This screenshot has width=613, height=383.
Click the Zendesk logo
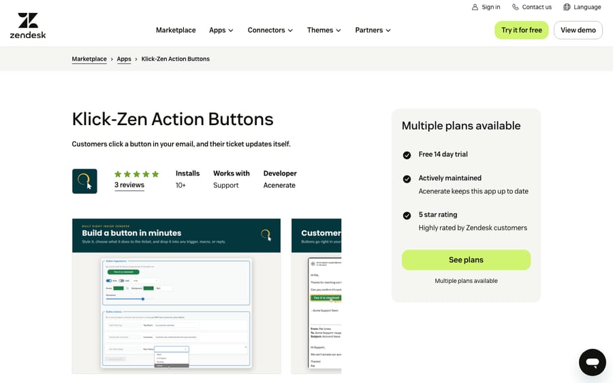28,26
